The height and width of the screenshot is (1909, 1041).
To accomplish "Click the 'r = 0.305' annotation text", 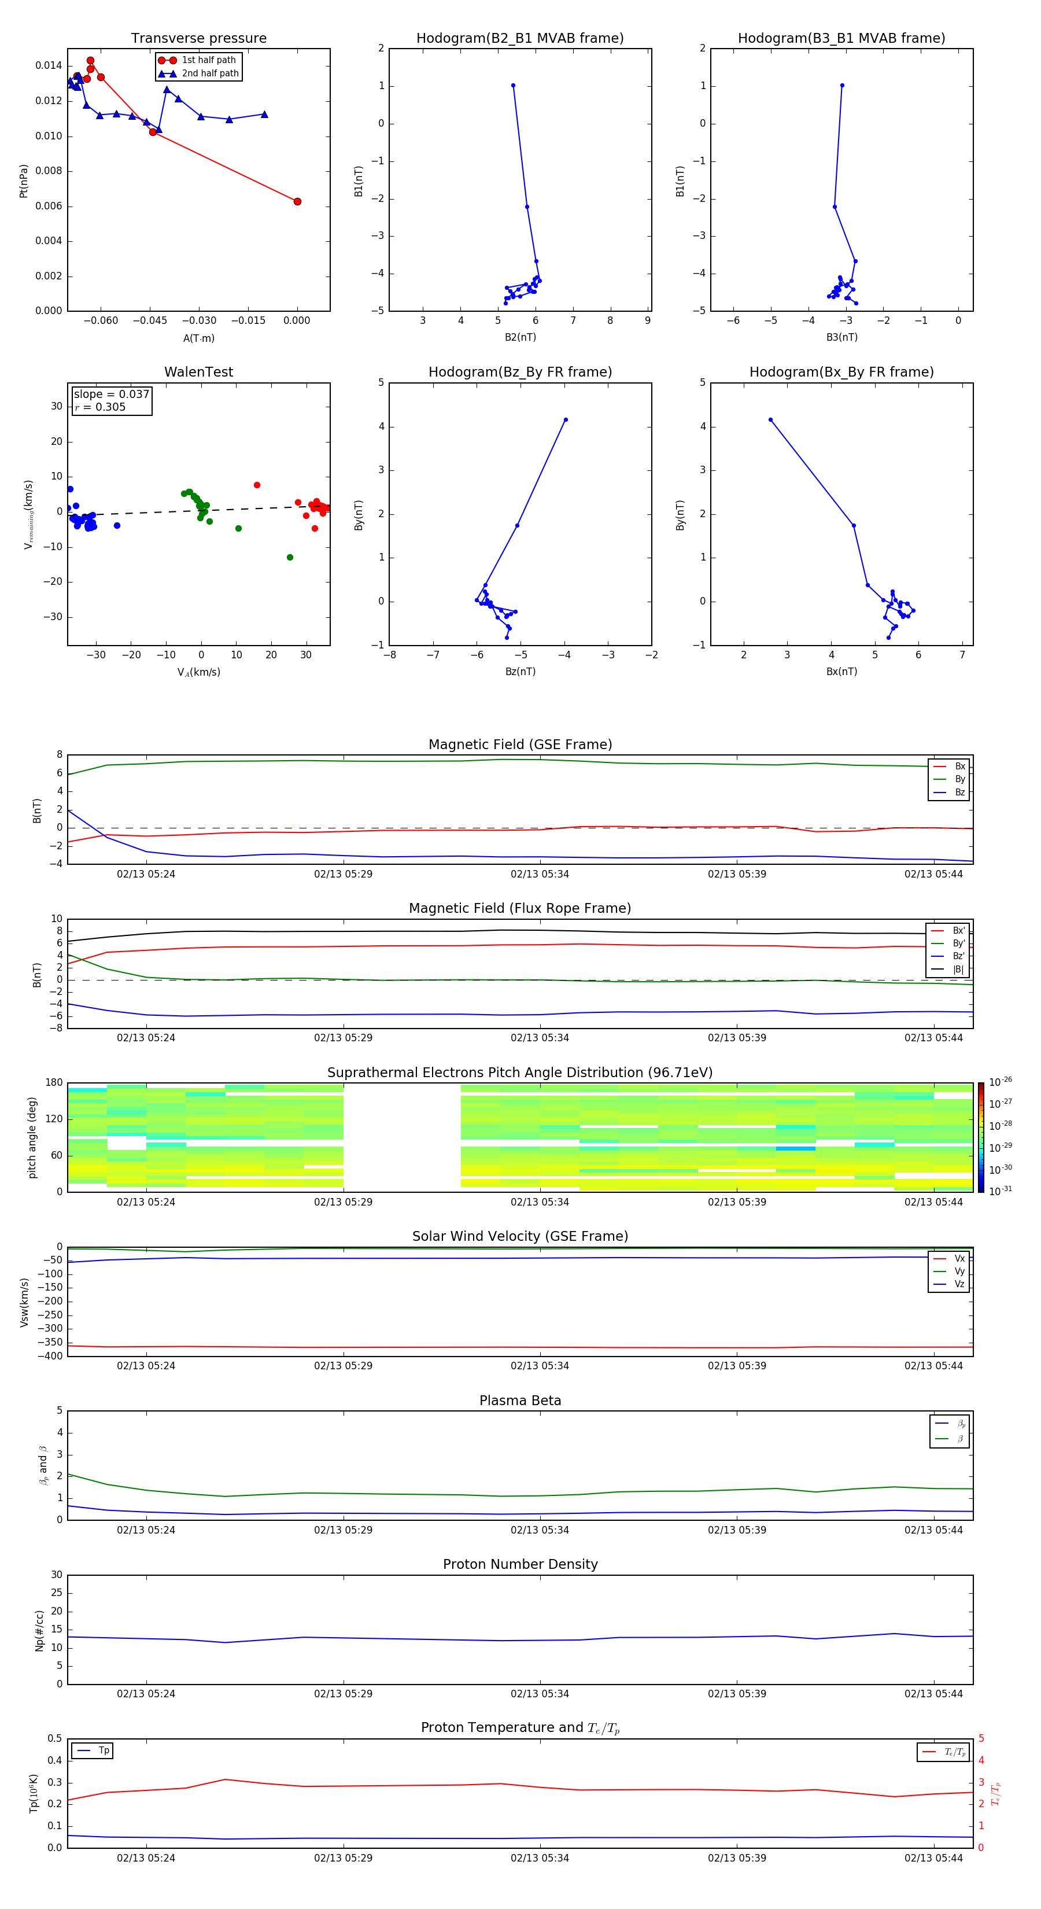I will 100,407.
